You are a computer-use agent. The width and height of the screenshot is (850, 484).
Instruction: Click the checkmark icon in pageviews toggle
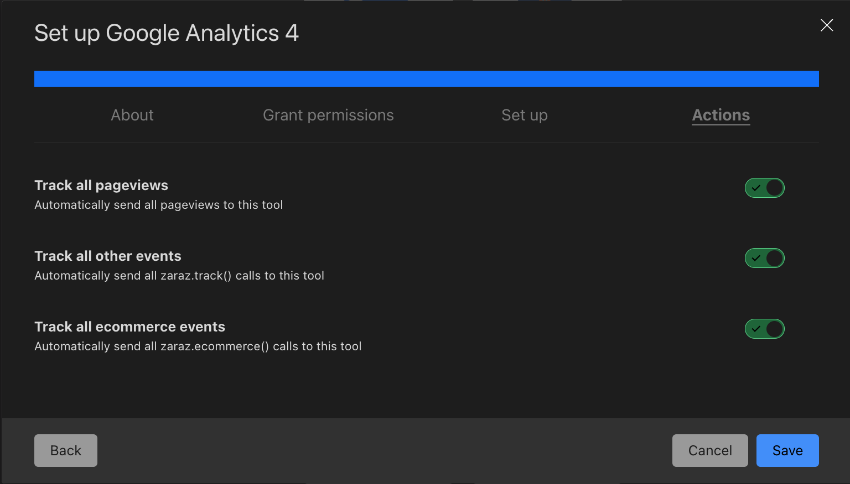click(756, 188)
